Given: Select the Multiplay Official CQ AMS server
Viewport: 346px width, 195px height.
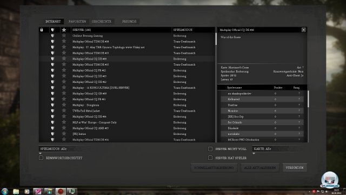Looking at the screenshot, I should pos(127,128).
